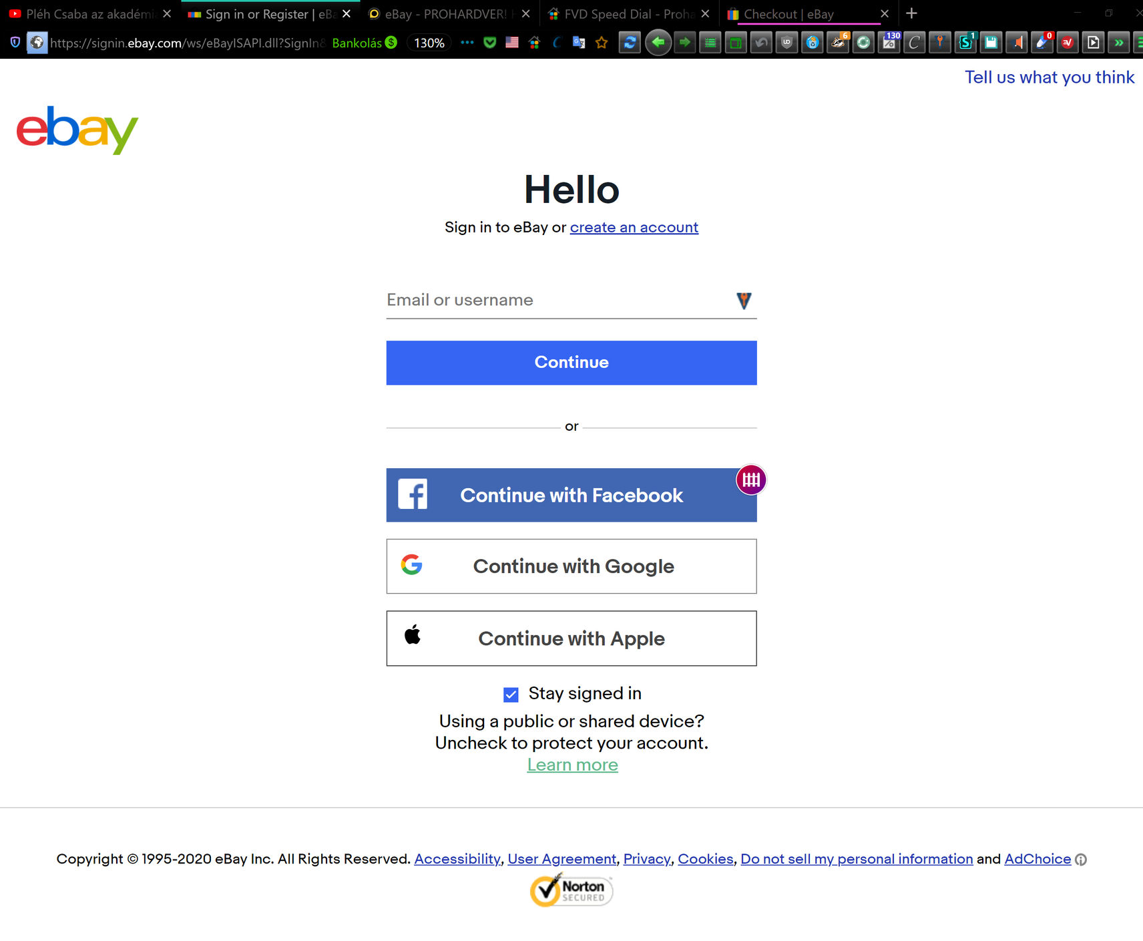The image size is (1143, 941).
Task: Click Continue with Facebook
Action: (x=571, y=495)
